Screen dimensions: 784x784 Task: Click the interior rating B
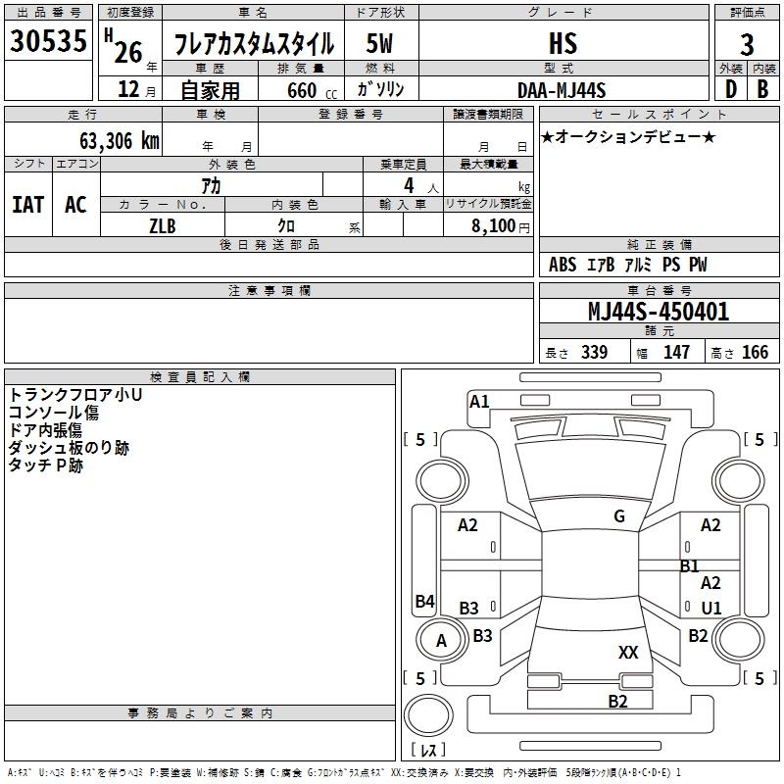(x=762, y=89)
